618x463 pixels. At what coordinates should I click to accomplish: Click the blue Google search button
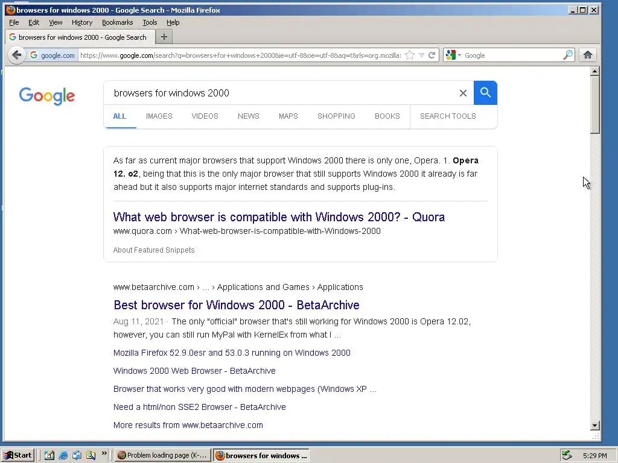[486, 93]
